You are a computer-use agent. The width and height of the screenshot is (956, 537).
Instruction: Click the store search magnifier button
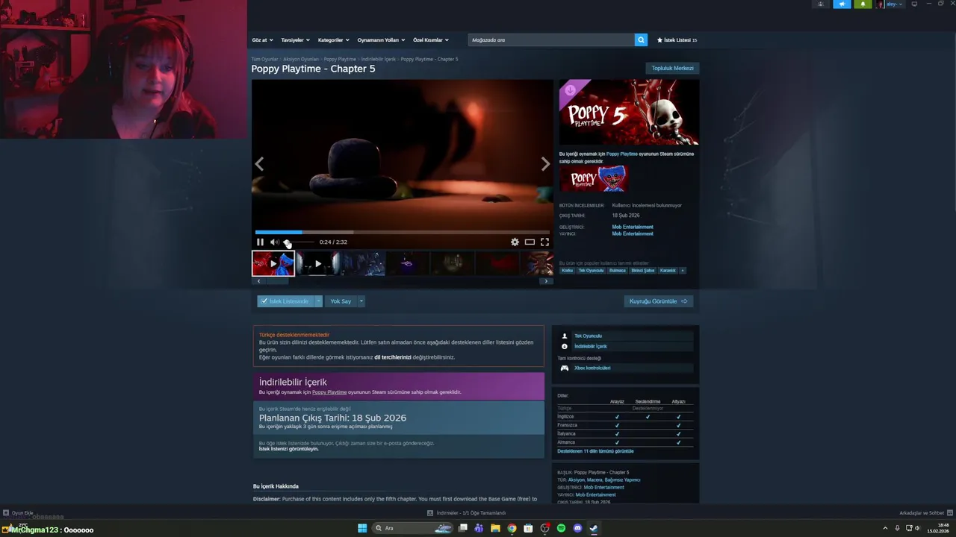(x=641, y=40)
